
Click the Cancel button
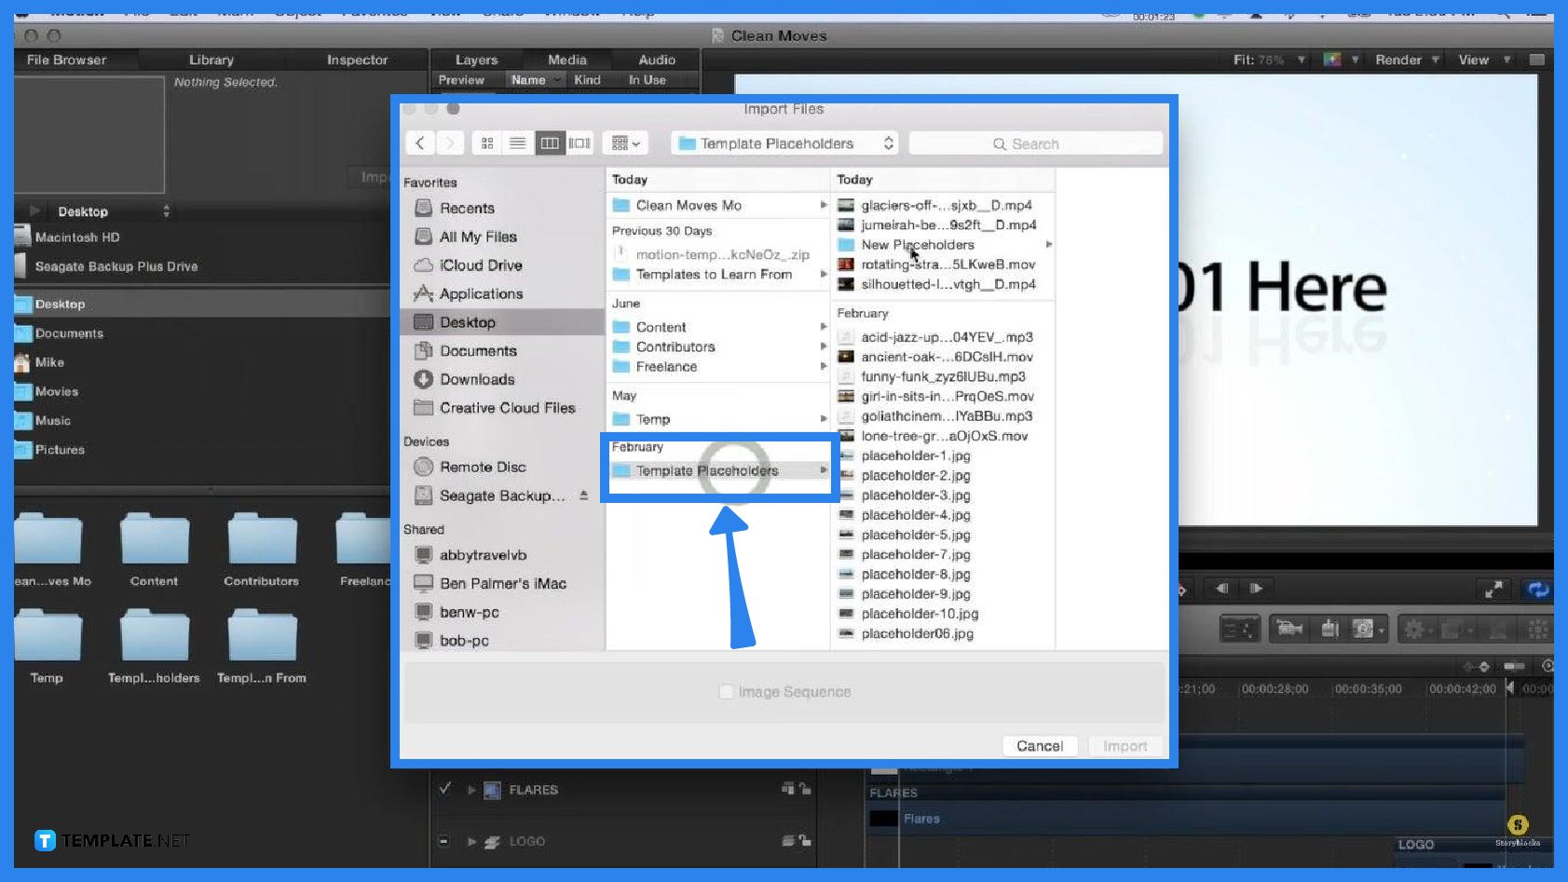(x=1039, y=745)
